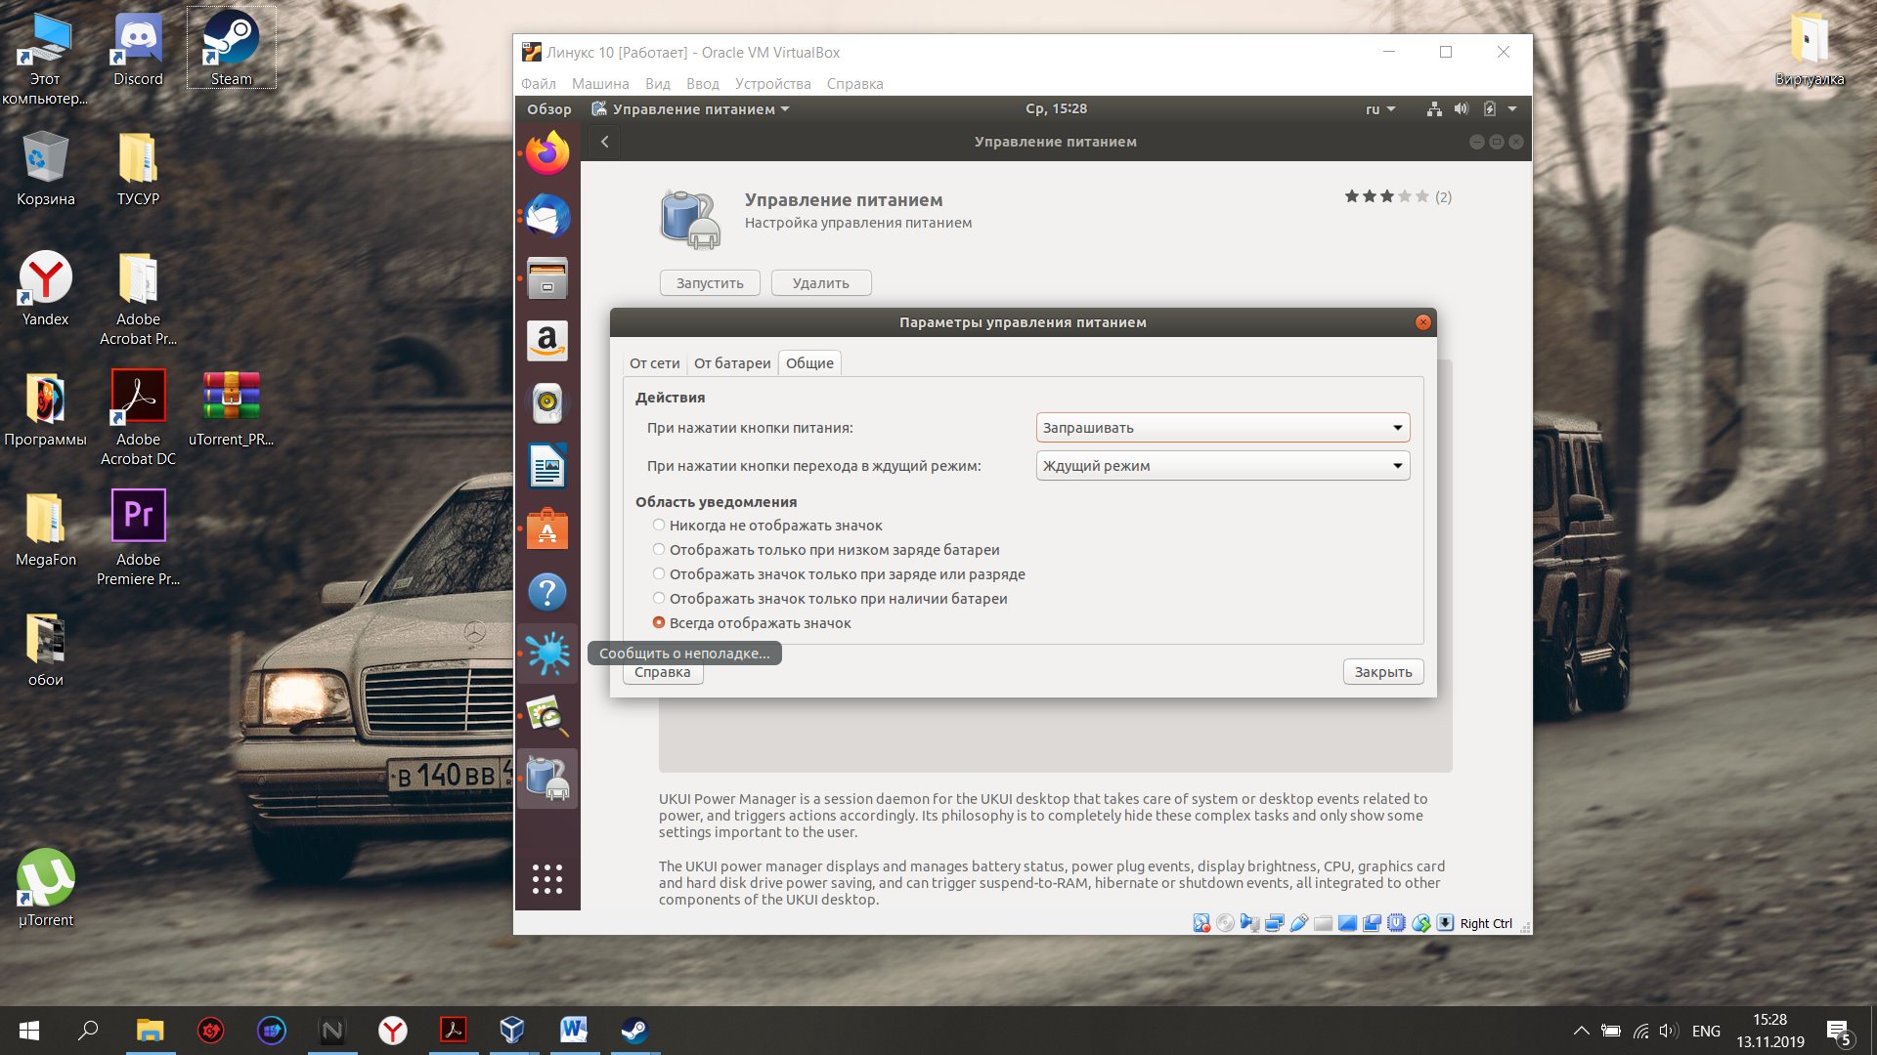
Task: Click VirtualBox CPU virtualization indicator
Action: click(1397, 923)
